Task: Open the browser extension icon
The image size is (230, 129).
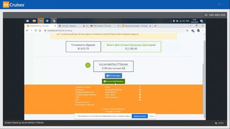Action: [x=193, y=31]
